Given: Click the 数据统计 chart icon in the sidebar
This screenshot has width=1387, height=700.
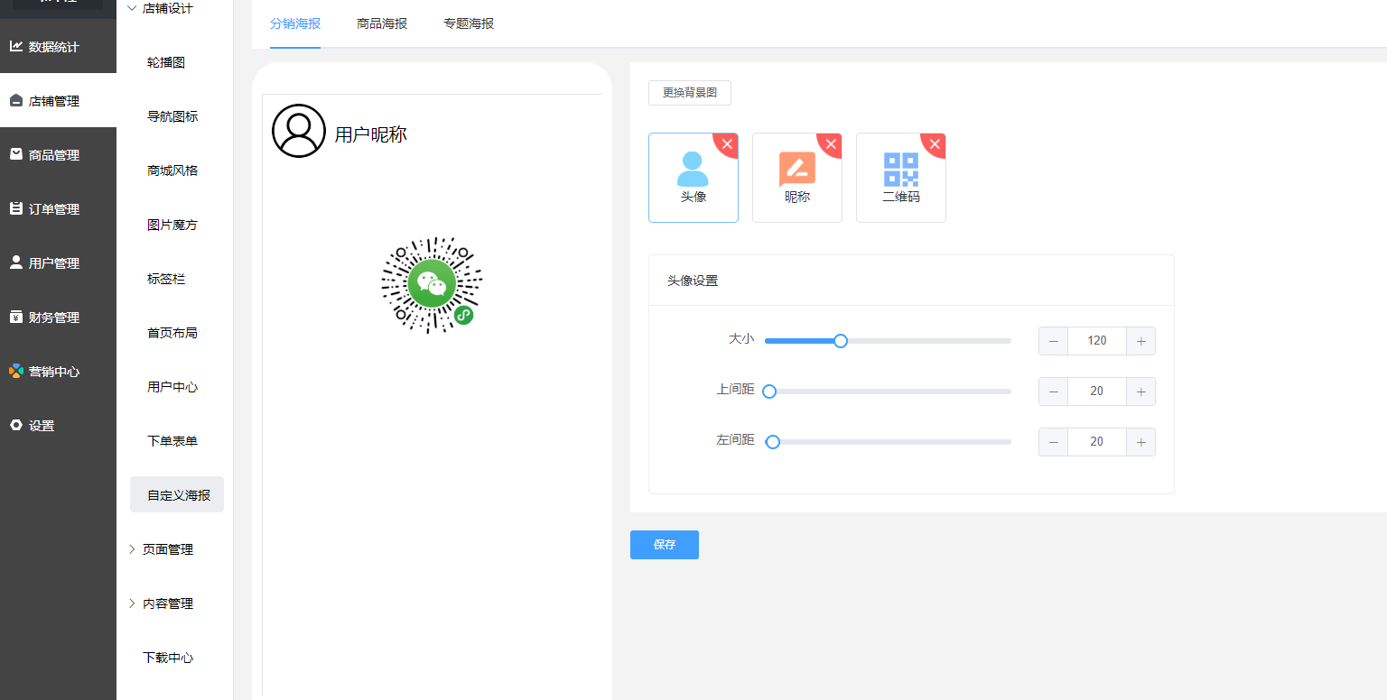Looking at the screenshot, I should click(x=16, y=46).
